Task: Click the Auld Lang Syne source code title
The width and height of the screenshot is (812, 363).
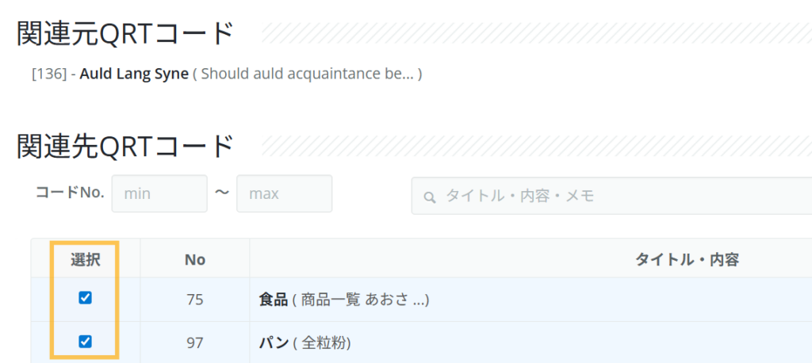Action: 133,74
